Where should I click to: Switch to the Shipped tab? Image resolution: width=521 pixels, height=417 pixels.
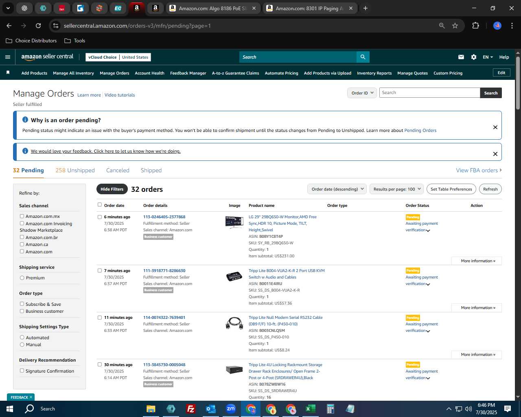tap(151, 170)
